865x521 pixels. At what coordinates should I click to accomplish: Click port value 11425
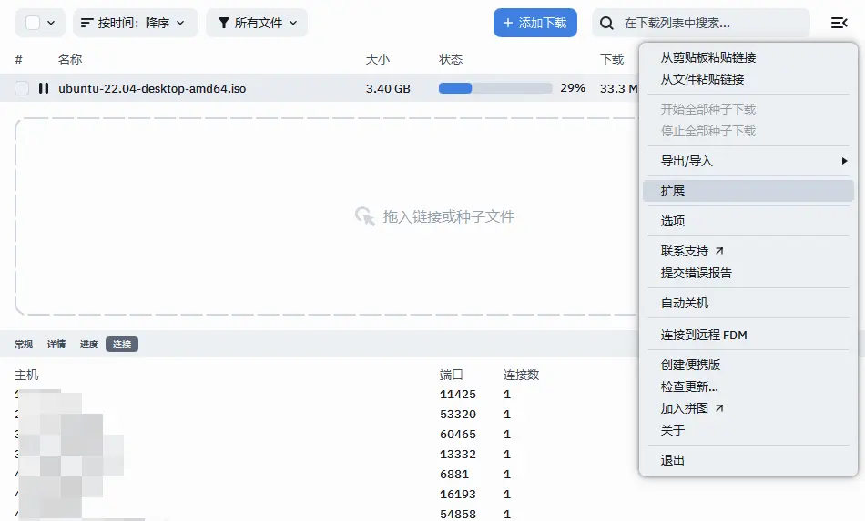coord(458,395)
